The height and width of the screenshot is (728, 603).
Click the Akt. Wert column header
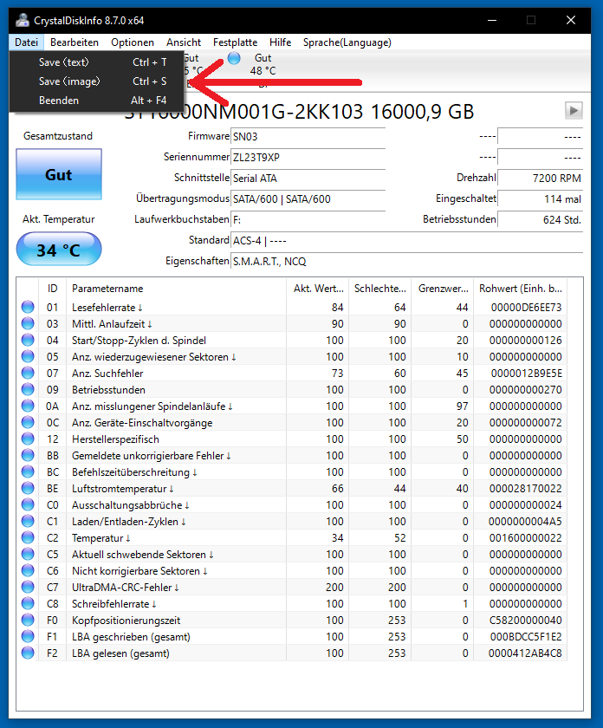(317, 289)
